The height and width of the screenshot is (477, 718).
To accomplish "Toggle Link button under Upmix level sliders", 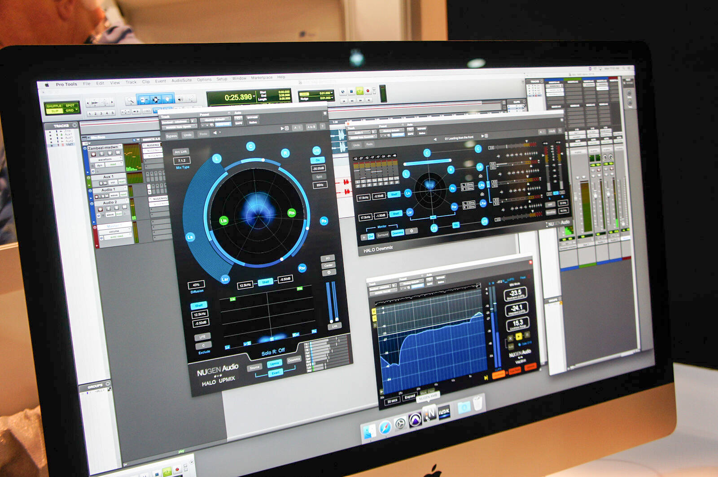I will click(335, 327).
